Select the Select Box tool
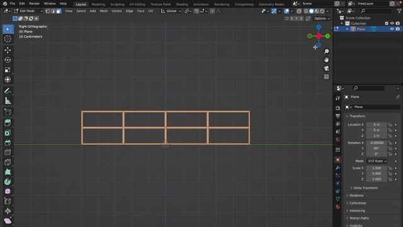This screenshot has width=403, height=227. (x=8, y=29)
